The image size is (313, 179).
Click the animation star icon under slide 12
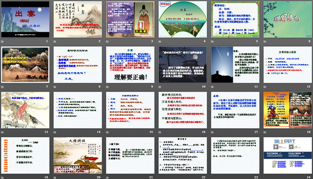pos(265,87)
